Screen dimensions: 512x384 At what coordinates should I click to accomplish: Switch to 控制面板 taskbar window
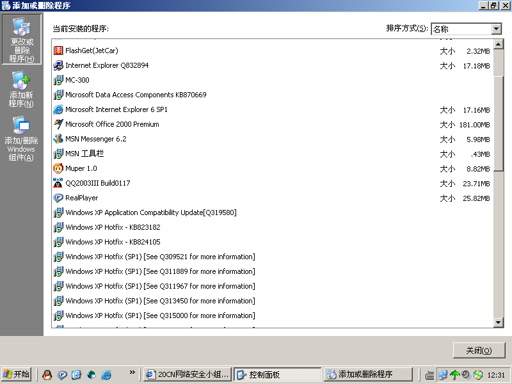pyautogui.click(x=278, y=374)
